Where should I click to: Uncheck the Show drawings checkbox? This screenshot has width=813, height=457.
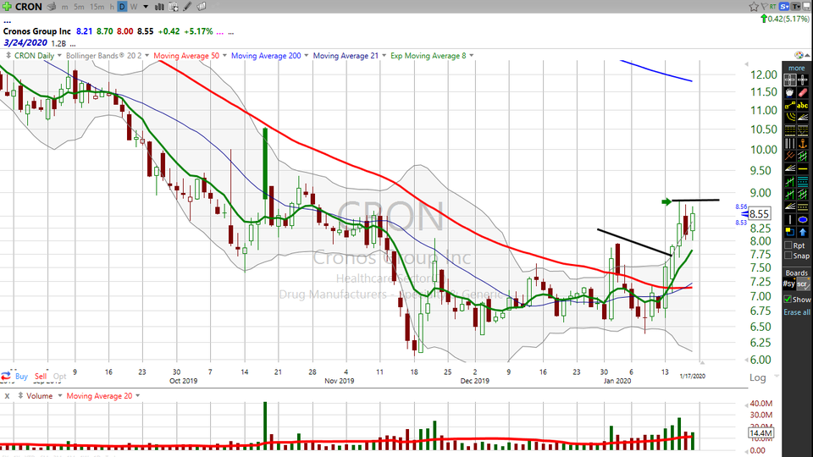[x=788, y=299]
